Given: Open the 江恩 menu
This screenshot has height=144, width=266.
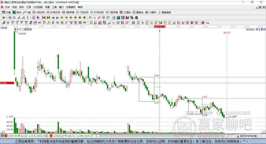Looking at the screenshot, I should click(29, 7).
